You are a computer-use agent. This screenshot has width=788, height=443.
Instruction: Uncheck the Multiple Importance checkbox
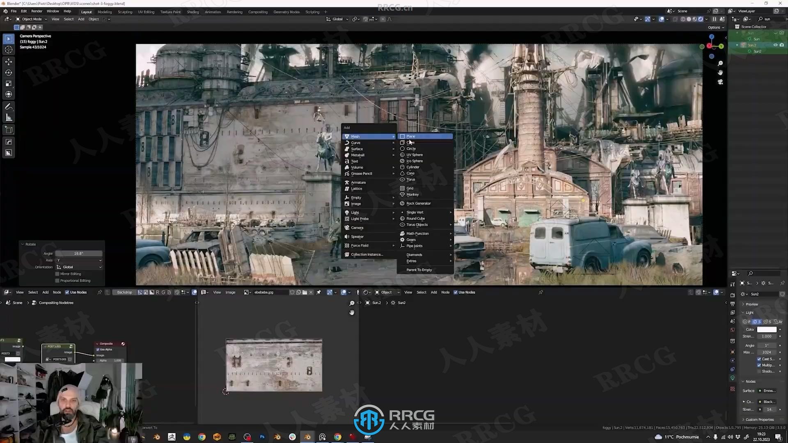[759, 365]
